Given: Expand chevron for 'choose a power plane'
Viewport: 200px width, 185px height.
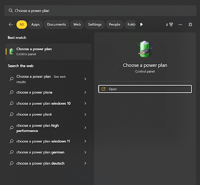Looking at the screenshot, I should tap(85, 92).
